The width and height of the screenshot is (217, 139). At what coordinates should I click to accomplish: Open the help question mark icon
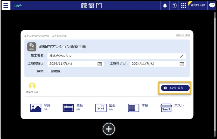point(174,6)
